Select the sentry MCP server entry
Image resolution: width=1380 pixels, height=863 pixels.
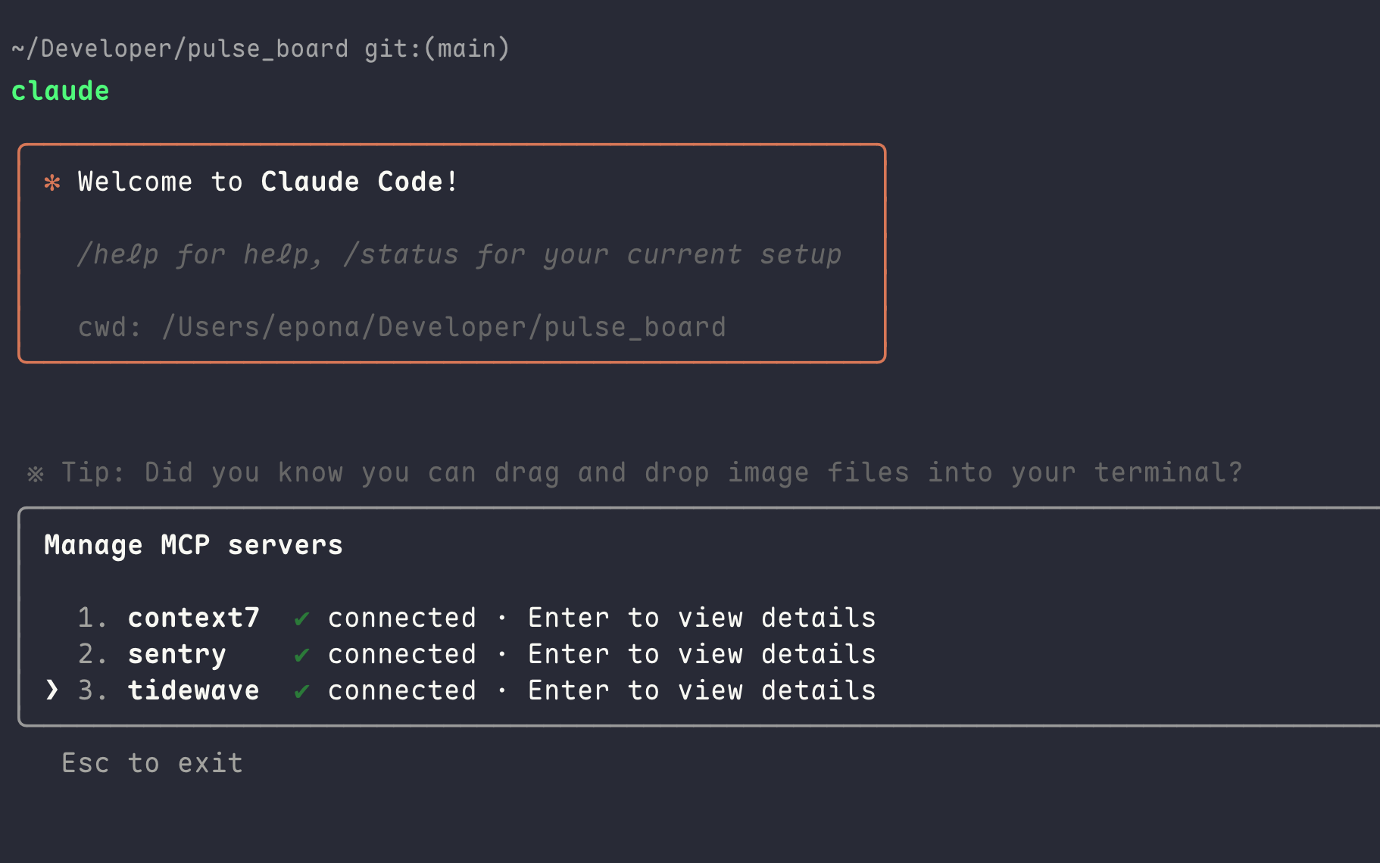coord(176,655)
